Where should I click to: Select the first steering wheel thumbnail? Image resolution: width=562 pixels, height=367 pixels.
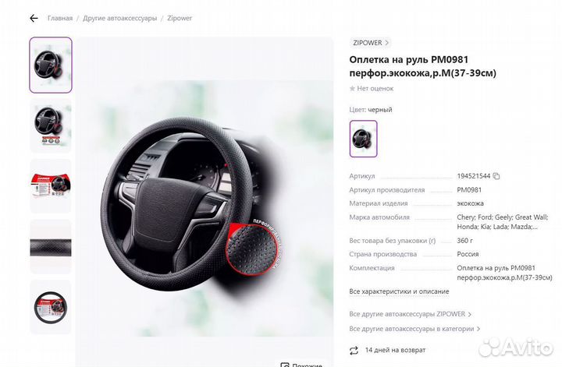pos(51,65)
